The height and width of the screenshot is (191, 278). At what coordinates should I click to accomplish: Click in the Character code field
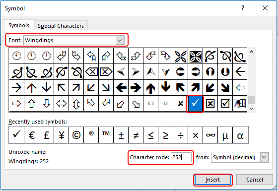(x=181, y=157)
